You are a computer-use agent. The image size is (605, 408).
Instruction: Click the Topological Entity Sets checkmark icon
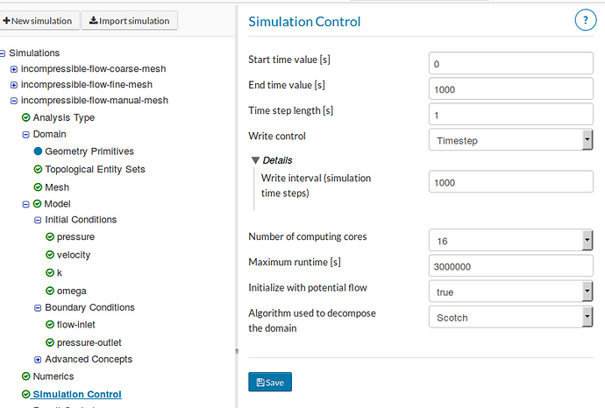pyautogui.click(x=38, y=169)
